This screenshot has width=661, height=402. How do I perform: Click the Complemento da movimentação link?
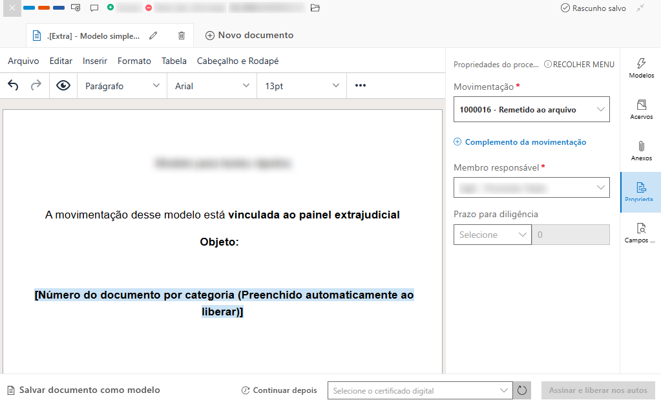click(x=519, y=142)
